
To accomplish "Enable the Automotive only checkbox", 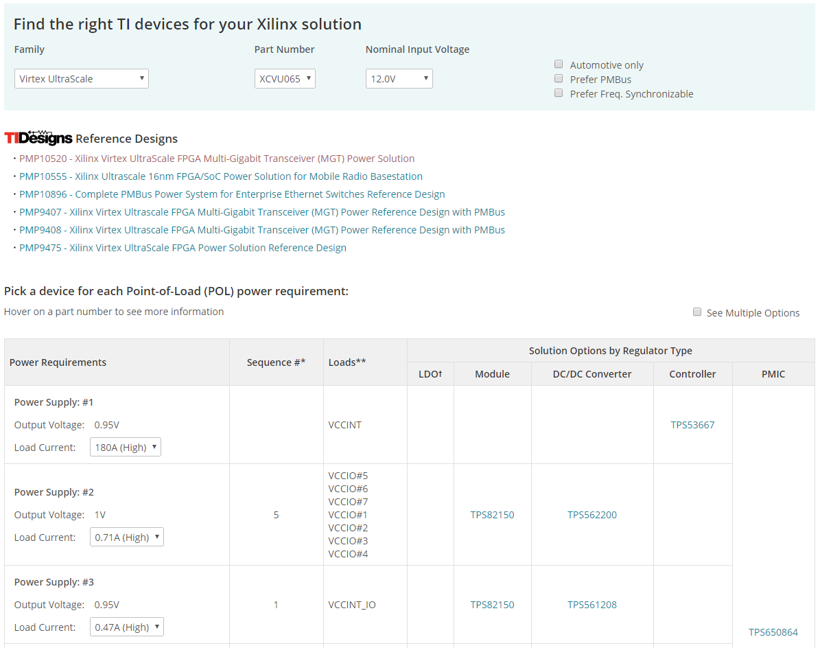I will click(x=559, y=65).
